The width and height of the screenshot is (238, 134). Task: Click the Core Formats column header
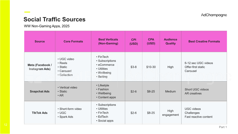coord(73,41)
